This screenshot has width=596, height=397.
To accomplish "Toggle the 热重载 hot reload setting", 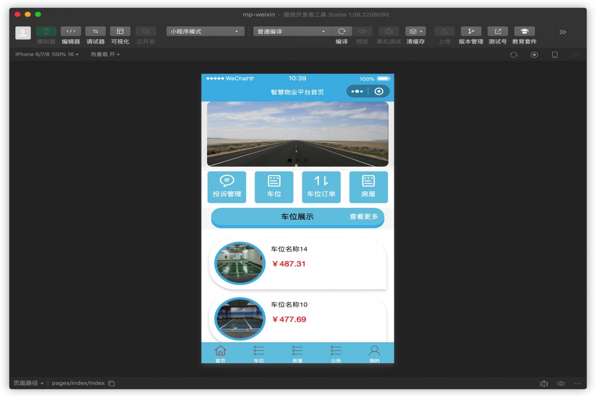I will 103,55.
